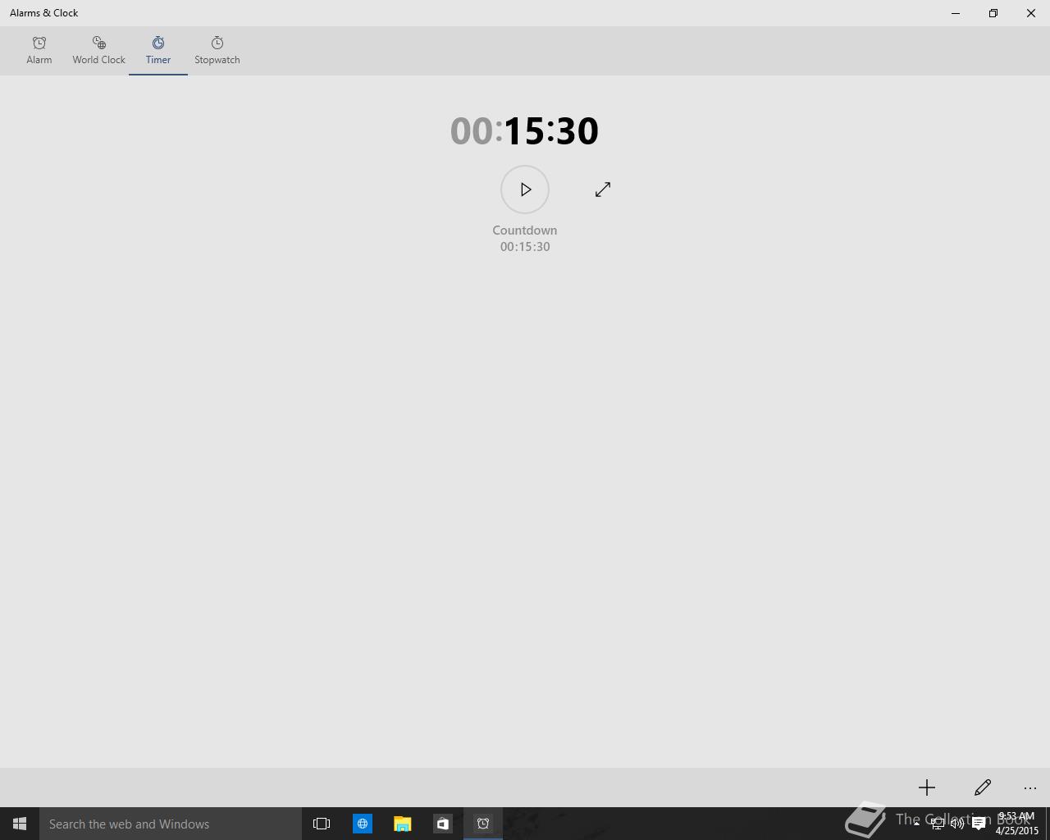Click the small 00:15:30 duration text
The image size is (1050, 840).
[525, 247]
